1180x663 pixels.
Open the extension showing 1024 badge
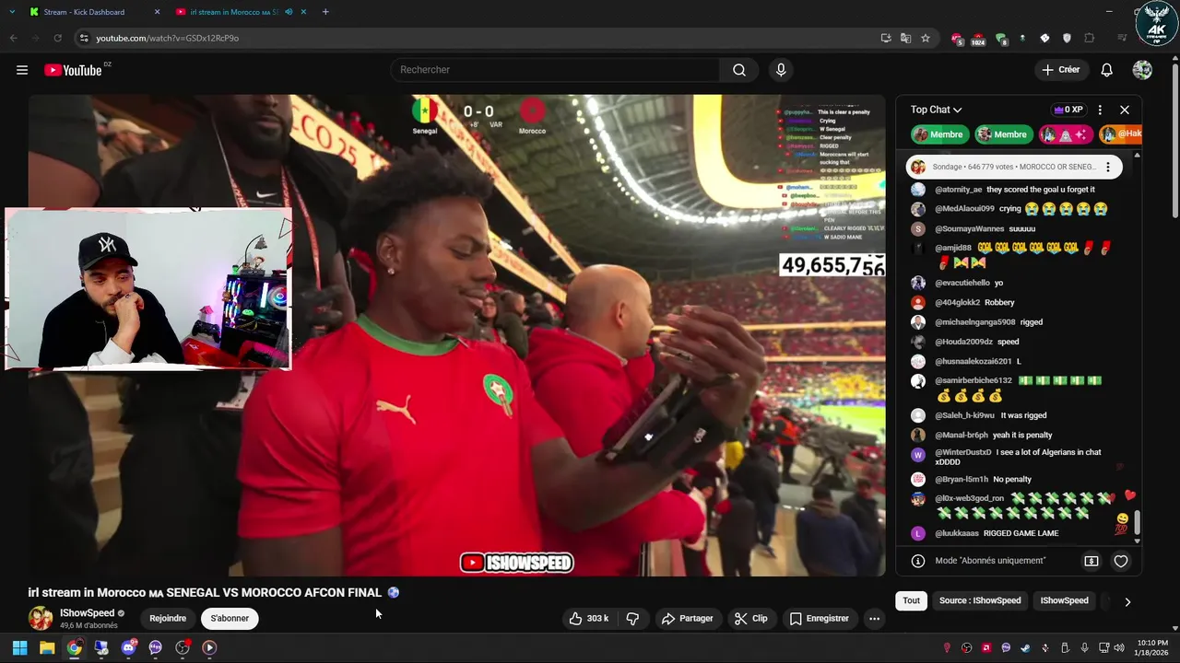[x=978, y=39]
